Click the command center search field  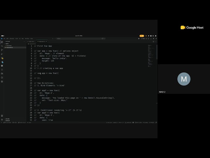click(81, 39)
